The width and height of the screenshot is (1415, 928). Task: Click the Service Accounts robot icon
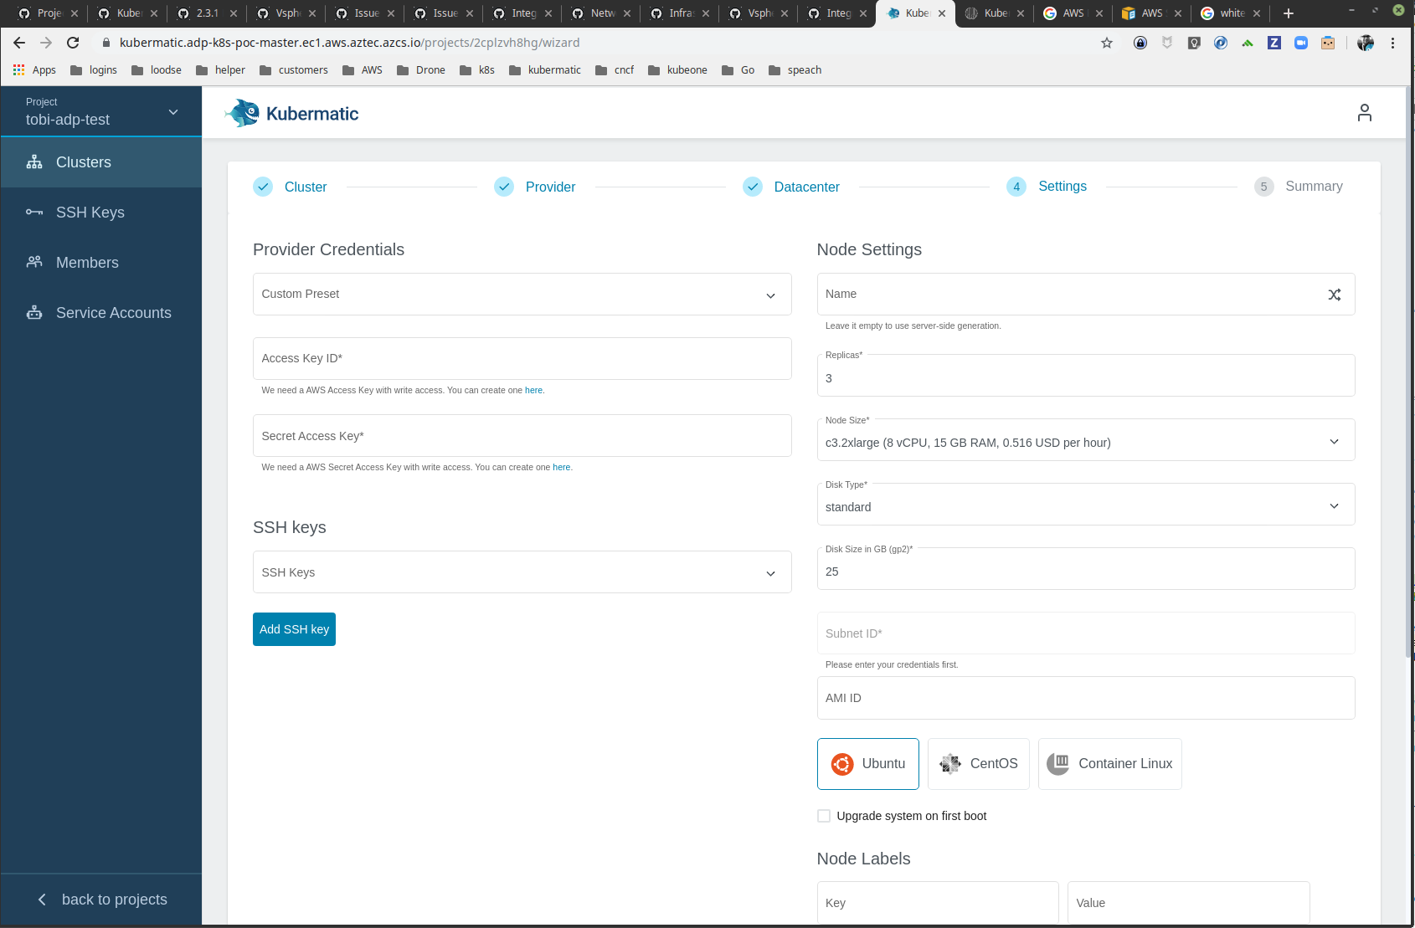click(x=34, y=313)
